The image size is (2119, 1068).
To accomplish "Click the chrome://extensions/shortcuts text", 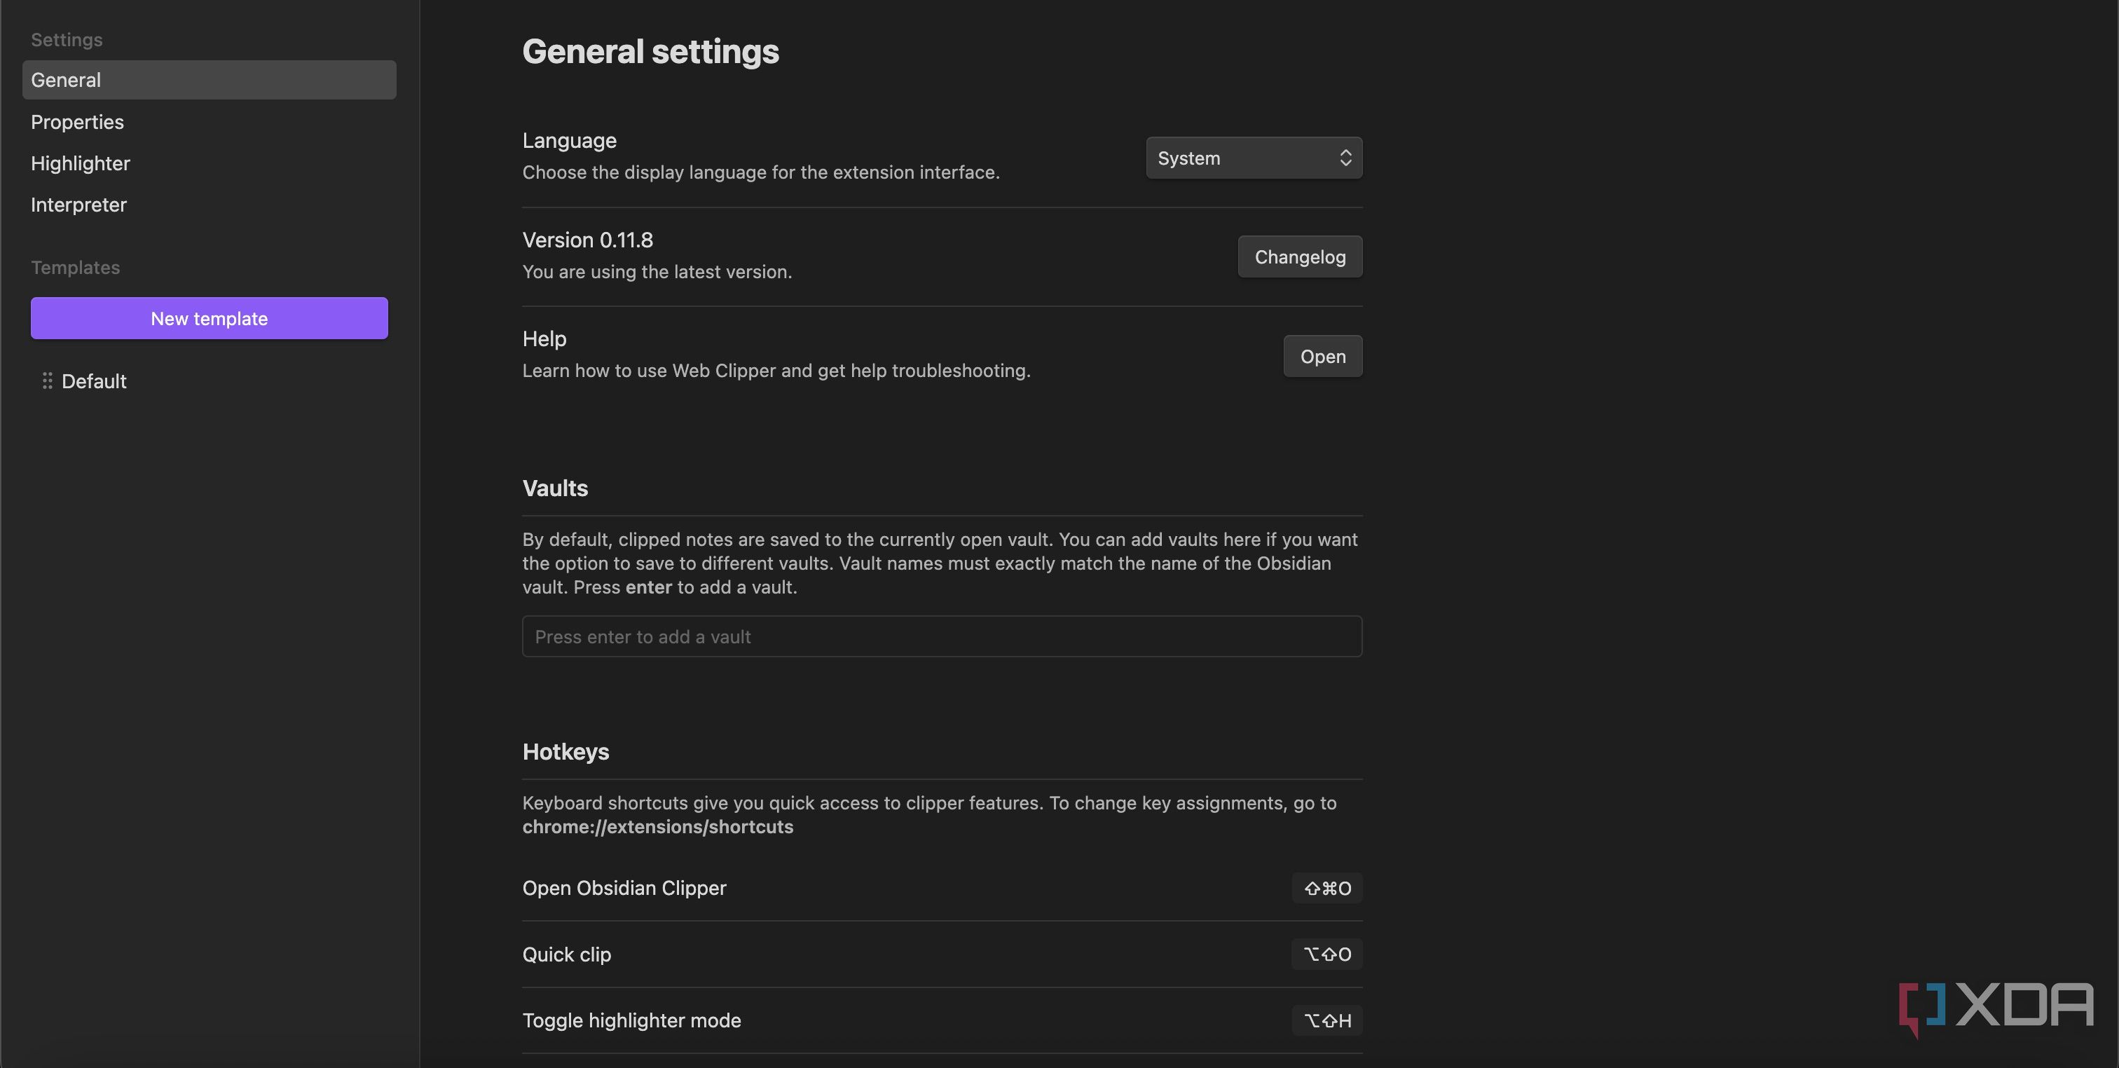I will coord(658,827).
